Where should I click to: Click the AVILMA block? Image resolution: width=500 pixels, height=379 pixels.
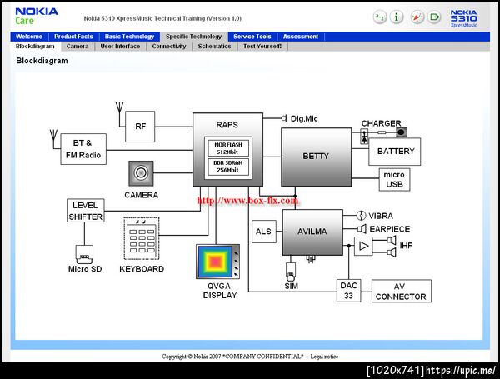point(312,232)
